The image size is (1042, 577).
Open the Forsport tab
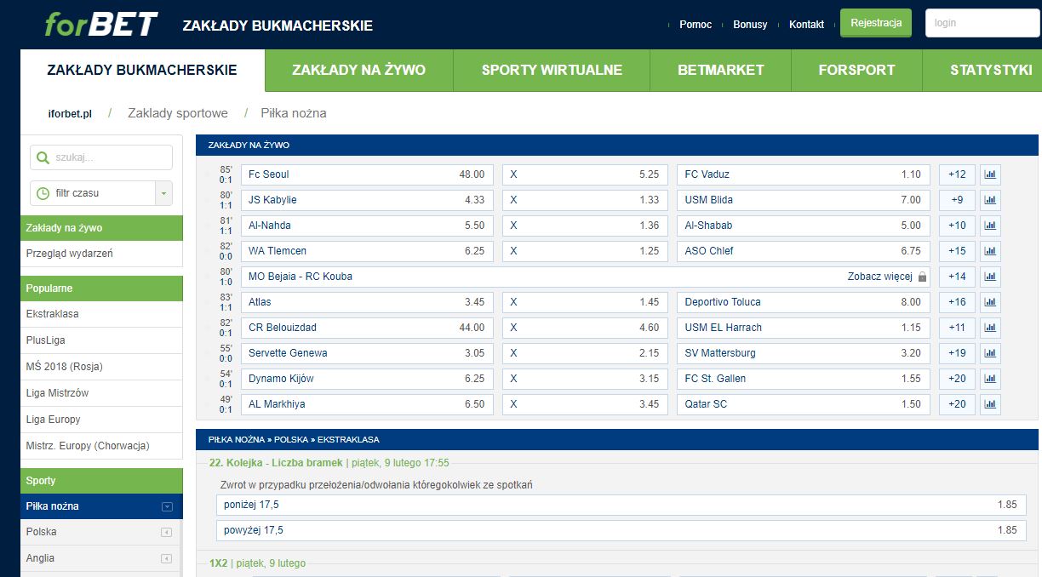click(856, 71)
